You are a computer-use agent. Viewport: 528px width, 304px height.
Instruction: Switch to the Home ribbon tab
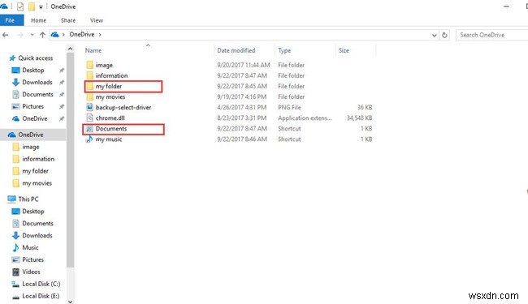(38, 20)
